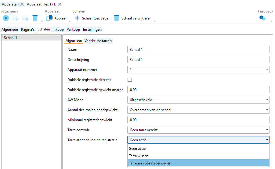Toggle Dubbele registratie detectie checkbox

[130, 79]
